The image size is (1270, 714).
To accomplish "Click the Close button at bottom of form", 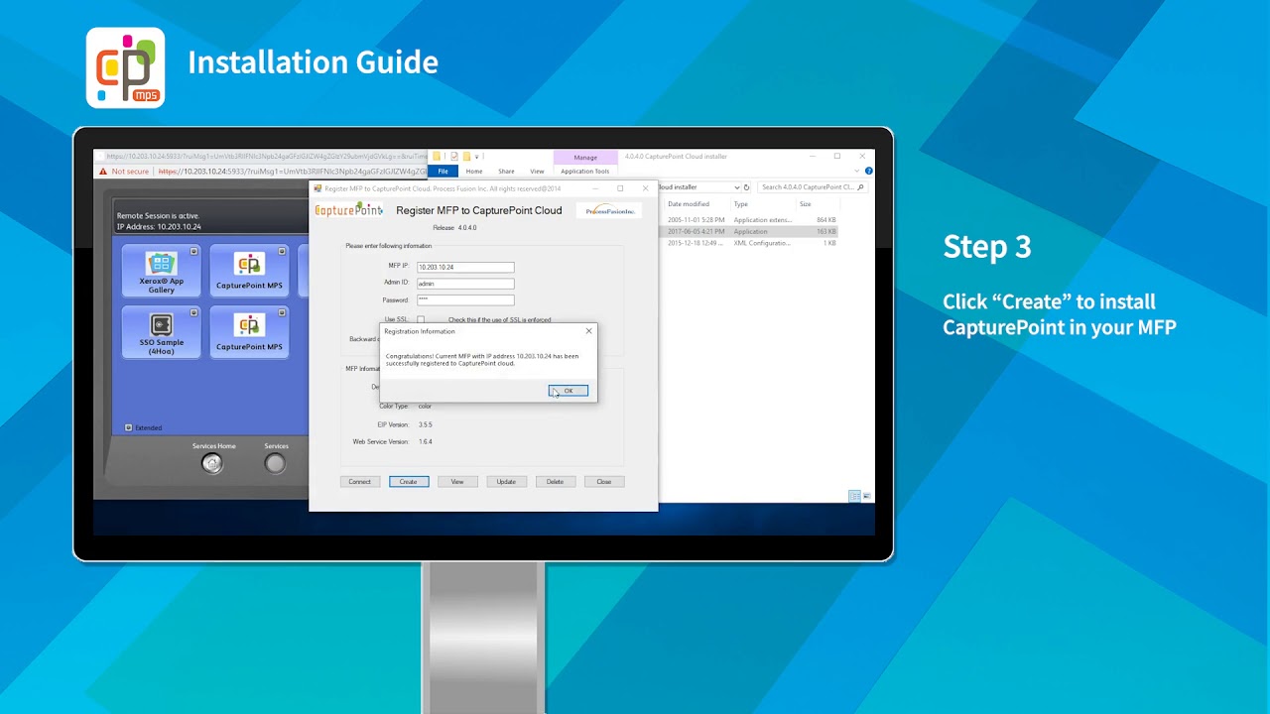I will (x=604, y=482).
